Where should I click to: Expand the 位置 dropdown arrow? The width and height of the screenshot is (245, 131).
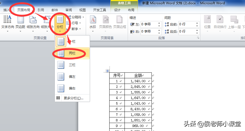(208, 31)
